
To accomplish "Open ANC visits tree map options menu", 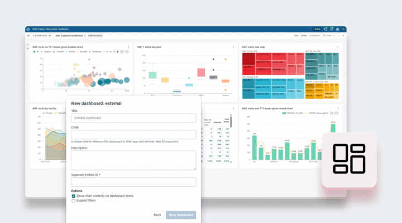I will [338, 47].
